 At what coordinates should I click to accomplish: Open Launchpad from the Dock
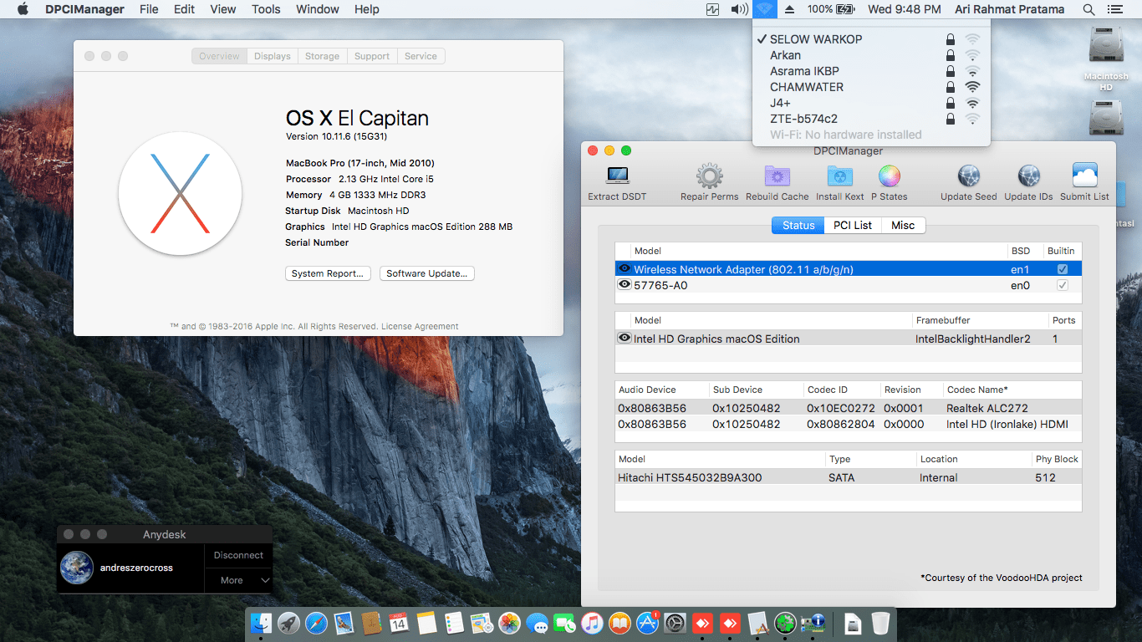(x=289, y=623)
